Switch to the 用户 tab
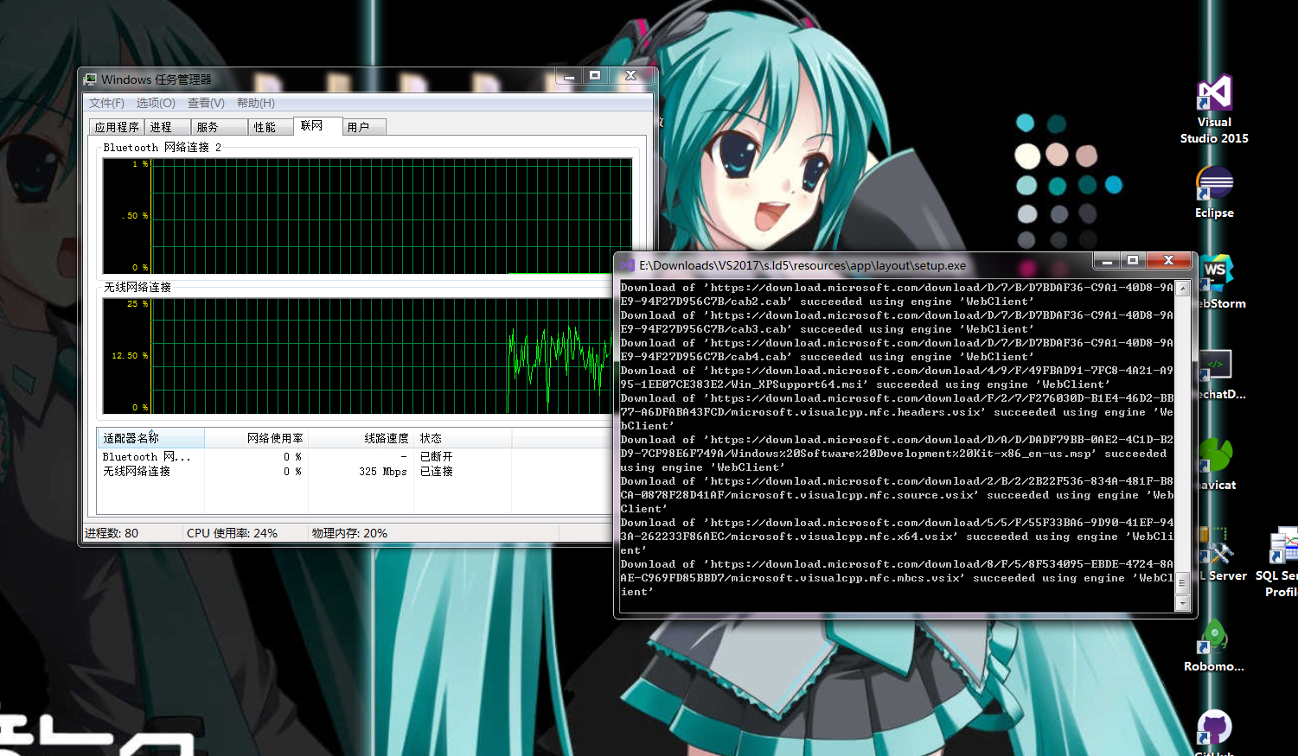Viewport: 1298px width, 756px height. click(x=364, y=127)
